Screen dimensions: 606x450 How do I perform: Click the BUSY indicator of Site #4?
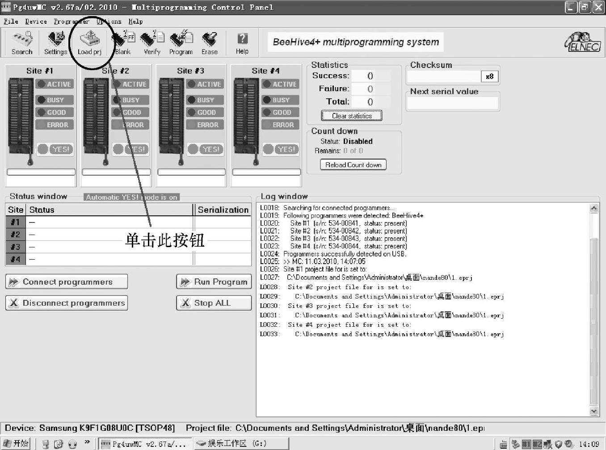point(280,100)
